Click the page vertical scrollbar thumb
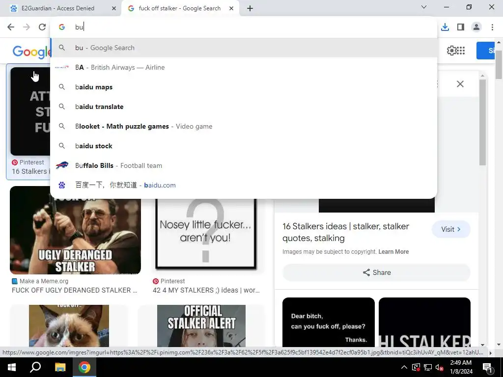Viewport: 503px width, 377px height. [499, 64]
